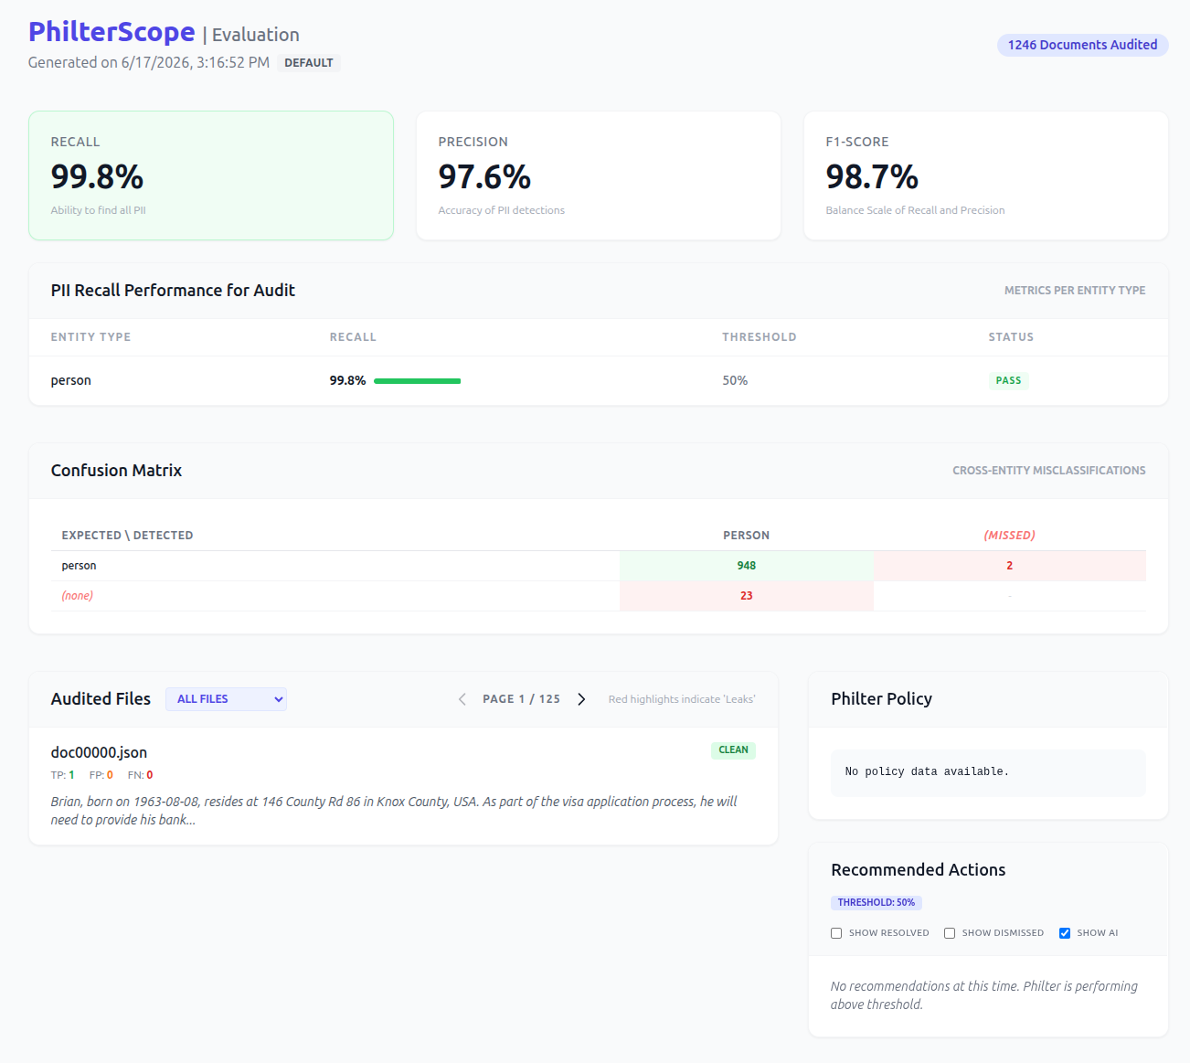The width and height of the screenshot is (1190, 1063).
Task: Click the FP: 0 count
Action: (101, 775)
